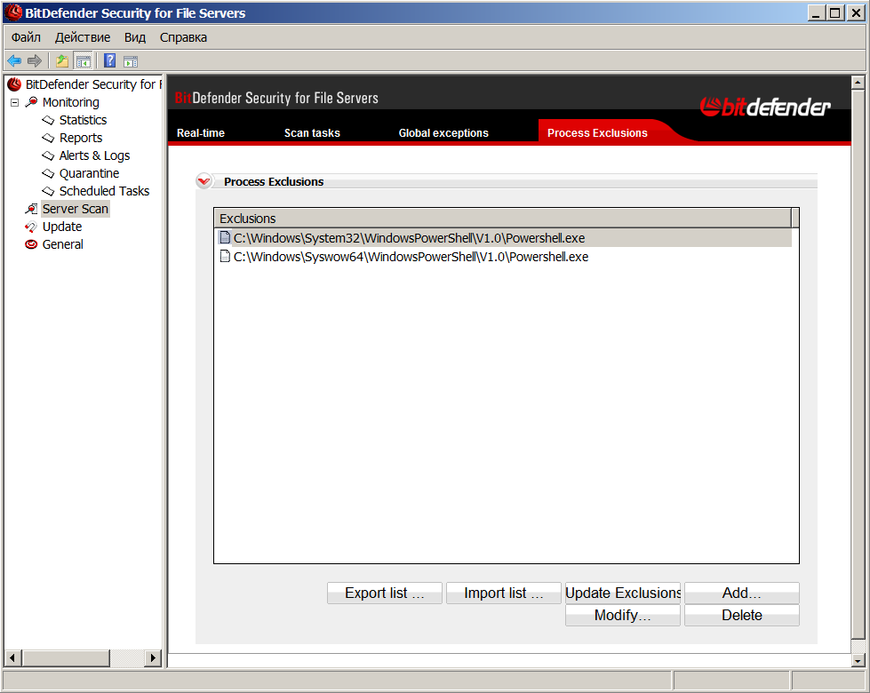
Task: Collapse the Process Exclusions section chevron
Action: 204,181
